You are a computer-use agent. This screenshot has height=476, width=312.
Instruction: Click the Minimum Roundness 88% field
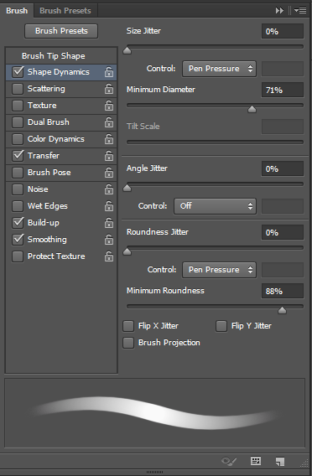click(x=283, y=291)
